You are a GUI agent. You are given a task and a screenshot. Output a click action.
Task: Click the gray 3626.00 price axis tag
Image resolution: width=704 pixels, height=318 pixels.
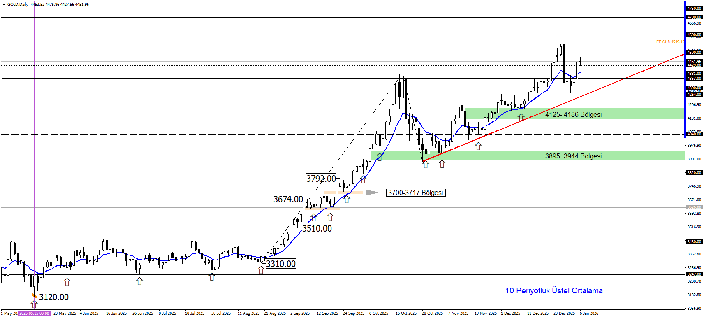click(694, 207)
